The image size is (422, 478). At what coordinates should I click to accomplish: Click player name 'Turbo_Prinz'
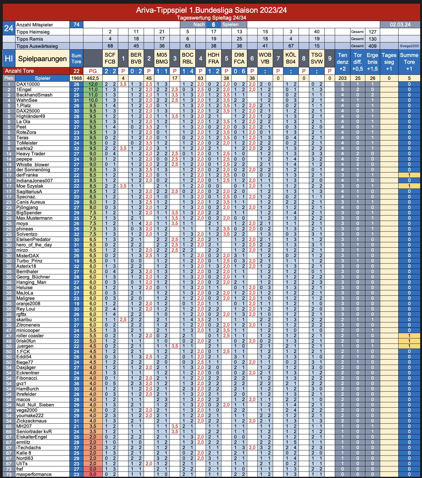29,261
